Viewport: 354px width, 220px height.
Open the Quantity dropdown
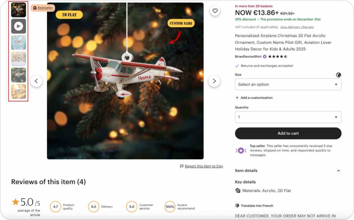pyautogui.click(x=288, y=117)
